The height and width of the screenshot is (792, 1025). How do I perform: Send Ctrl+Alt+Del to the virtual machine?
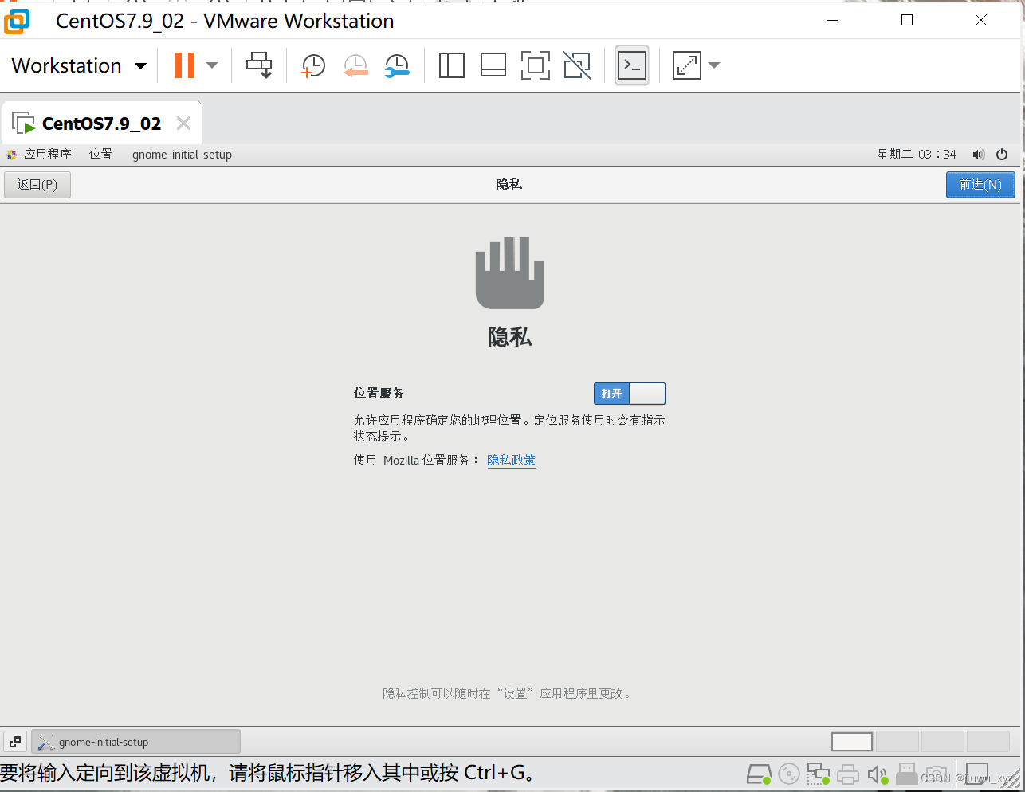259,65
